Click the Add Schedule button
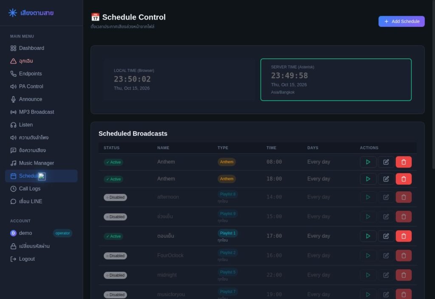435x299 pixels. tap(401, 21)
